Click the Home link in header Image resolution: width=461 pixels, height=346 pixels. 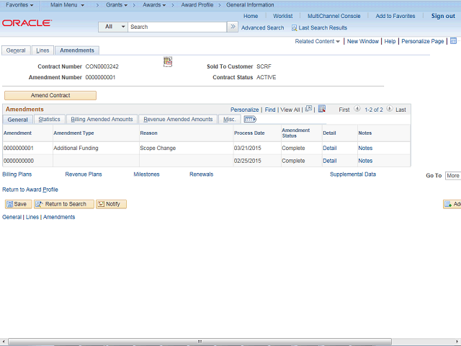click(251, 16)
